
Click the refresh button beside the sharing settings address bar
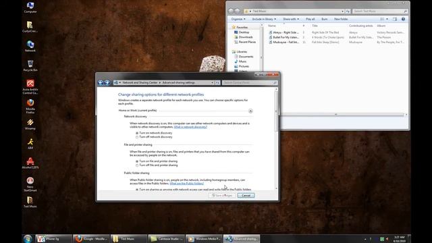(x=217, y=82)
